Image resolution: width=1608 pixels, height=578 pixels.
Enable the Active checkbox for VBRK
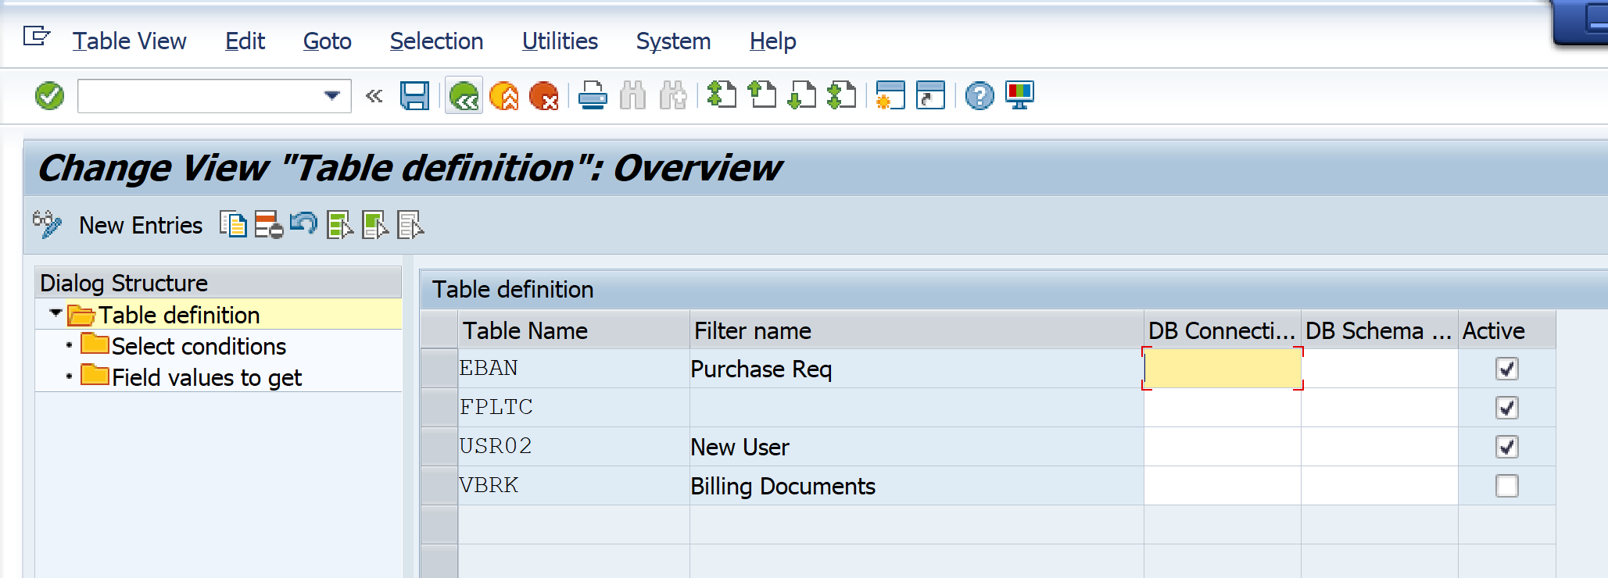[1506, 486]
